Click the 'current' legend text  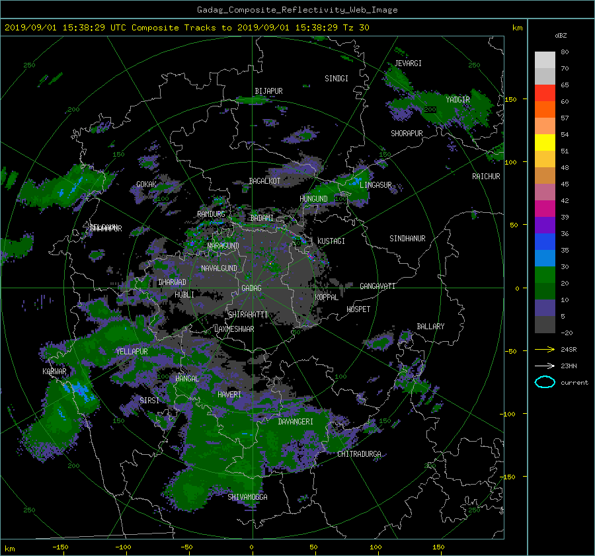click(x=574, y=383)
